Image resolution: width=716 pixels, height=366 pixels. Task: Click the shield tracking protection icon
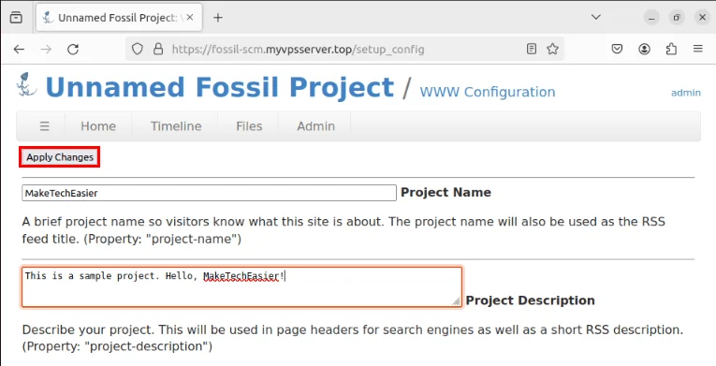click(x=138, y=49)
